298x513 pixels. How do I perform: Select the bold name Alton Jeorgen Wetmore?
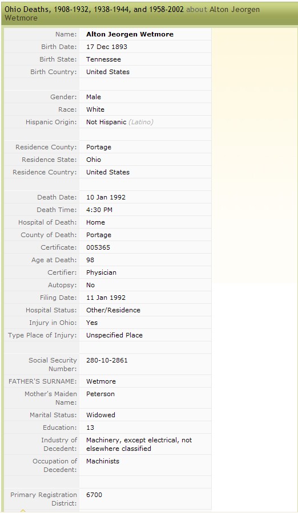130,34
